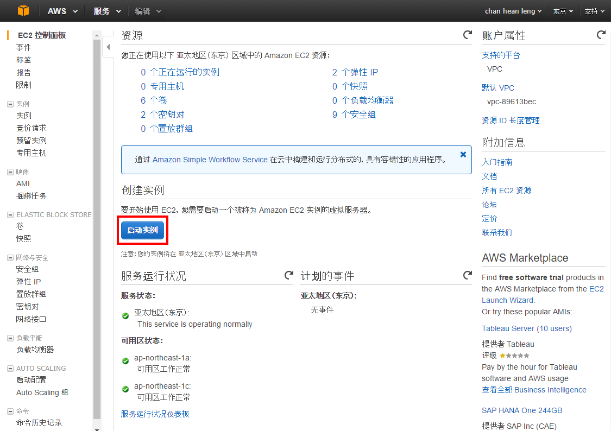Image resolution: width=611 pixels, height=431 pixels.
Task: Open Auto Scaling 组 in sidebar
Action: 42,392
